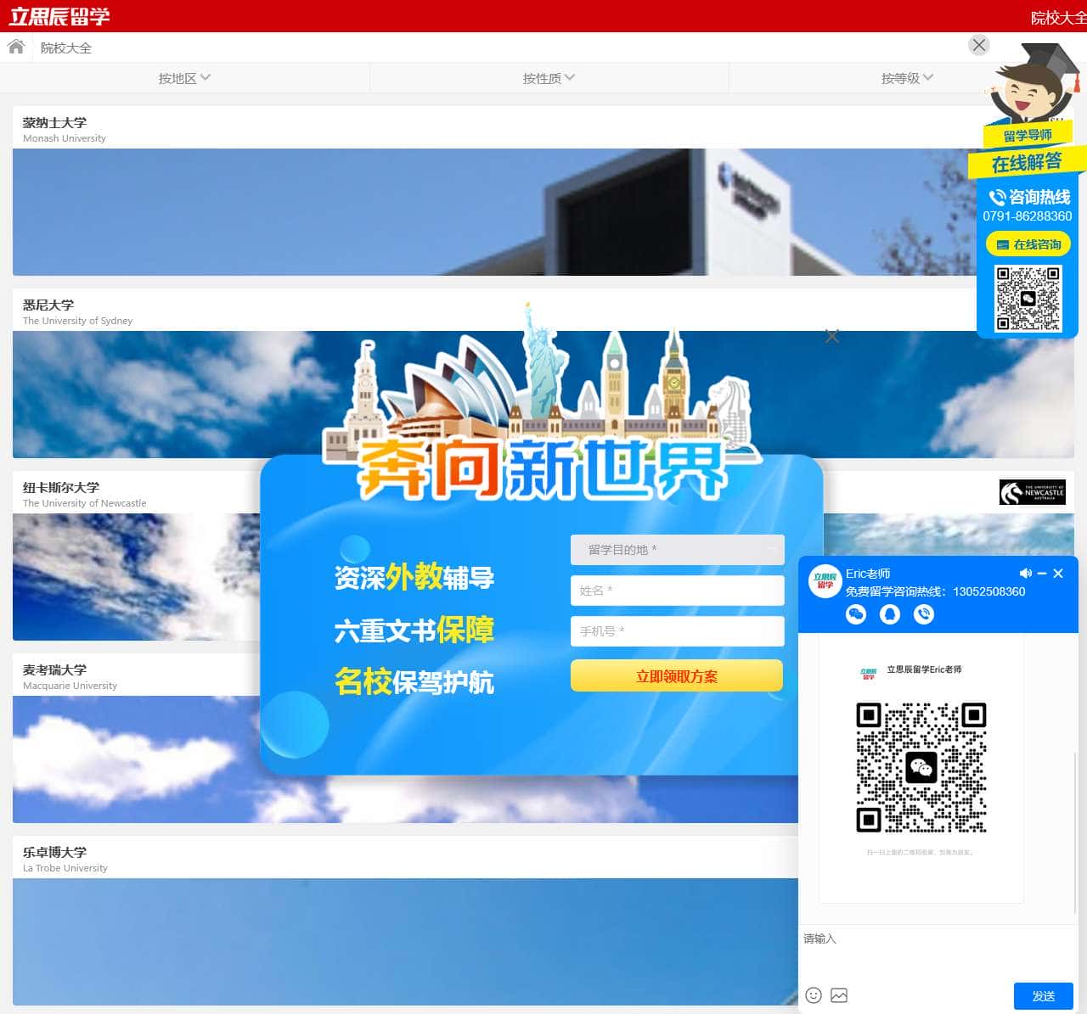Screen dimensions: 1087x1014
Task: Open the emoji picker in chat
Action: [813, 995]
